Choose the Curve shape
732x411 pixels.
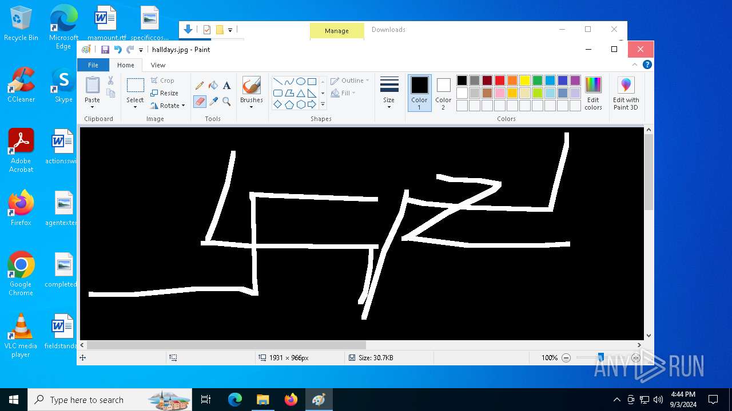click(289, 82)
